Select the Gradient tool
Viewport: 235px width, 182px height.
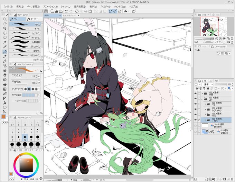[4, 89]
